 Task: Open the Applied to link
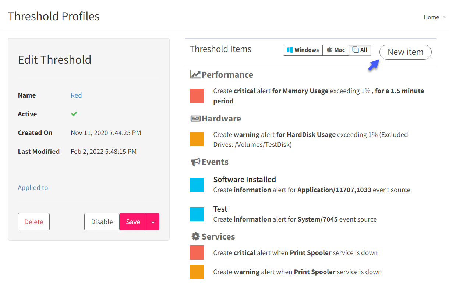click(33, 188)
